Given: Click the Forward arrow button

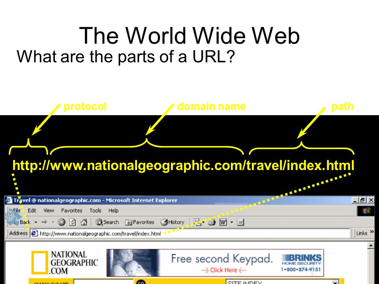Looking at the screenshot, I should (x=45, y=222).
